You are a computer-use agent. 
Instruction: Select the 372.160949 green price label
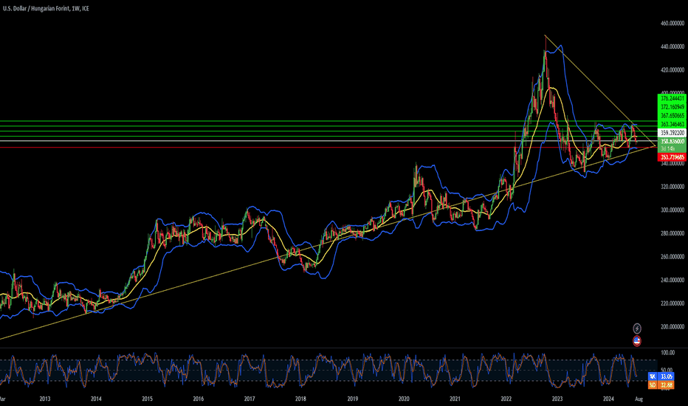[672, 107]
